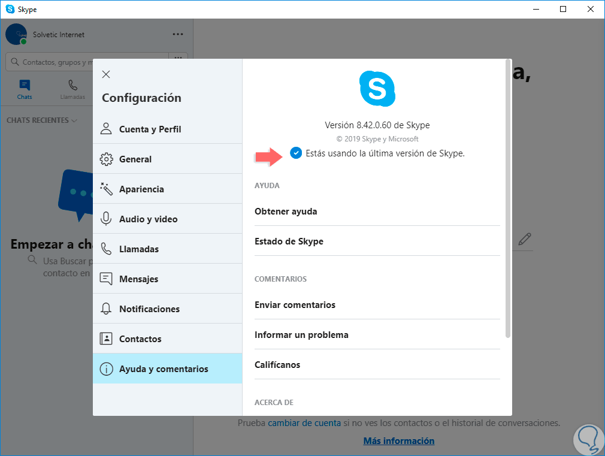Maximize the Skype window
605x456 pixels.
[563, 9]
